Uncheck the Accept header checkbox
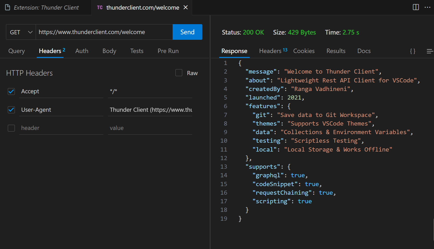The height and width of the screenshot is (249, 434). tap(11, 91)
